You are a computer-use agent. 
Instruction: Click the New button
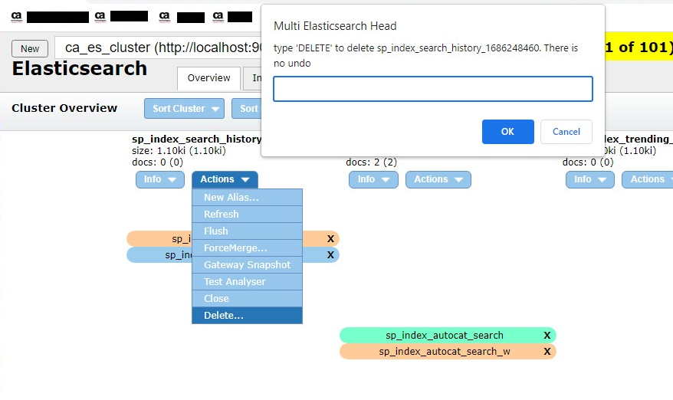[30, 48]
